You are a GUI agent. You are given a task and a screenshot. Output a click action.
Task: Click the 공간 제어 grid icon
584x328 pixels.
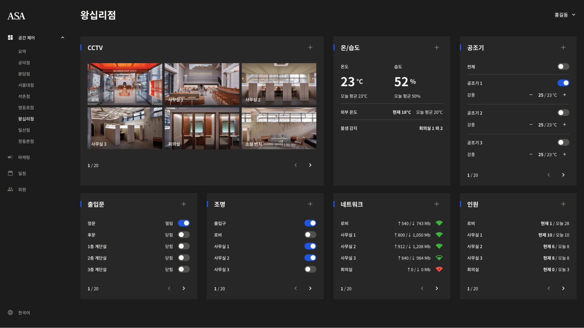click(x=10, y=38)
